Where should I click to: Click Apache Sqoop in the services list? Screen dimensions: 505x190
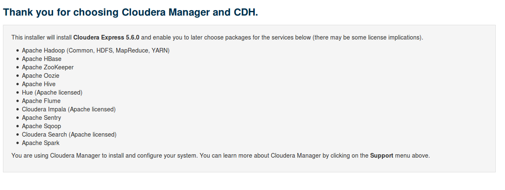[x=41, y=126]
